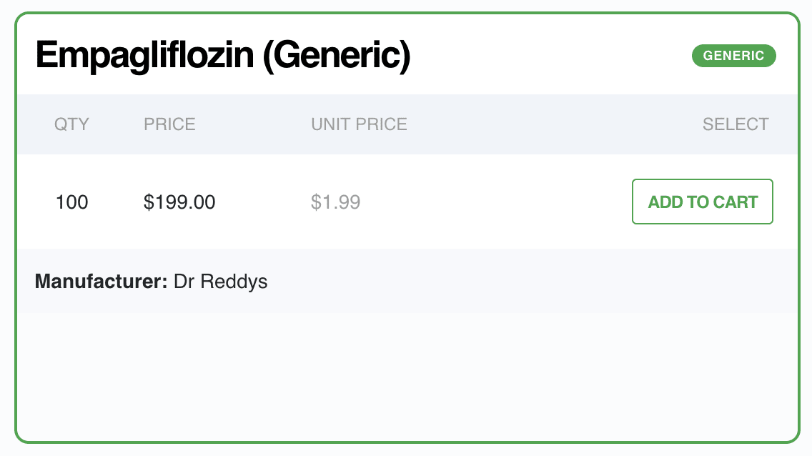Image resolution: width=812 pixels, height=456 pixels.
Task: Select the QTY column header
Action: point(71,124)
